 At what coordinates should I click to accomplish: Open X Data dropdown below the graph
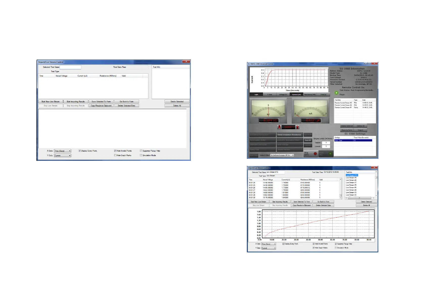click(x=269, y=244)
